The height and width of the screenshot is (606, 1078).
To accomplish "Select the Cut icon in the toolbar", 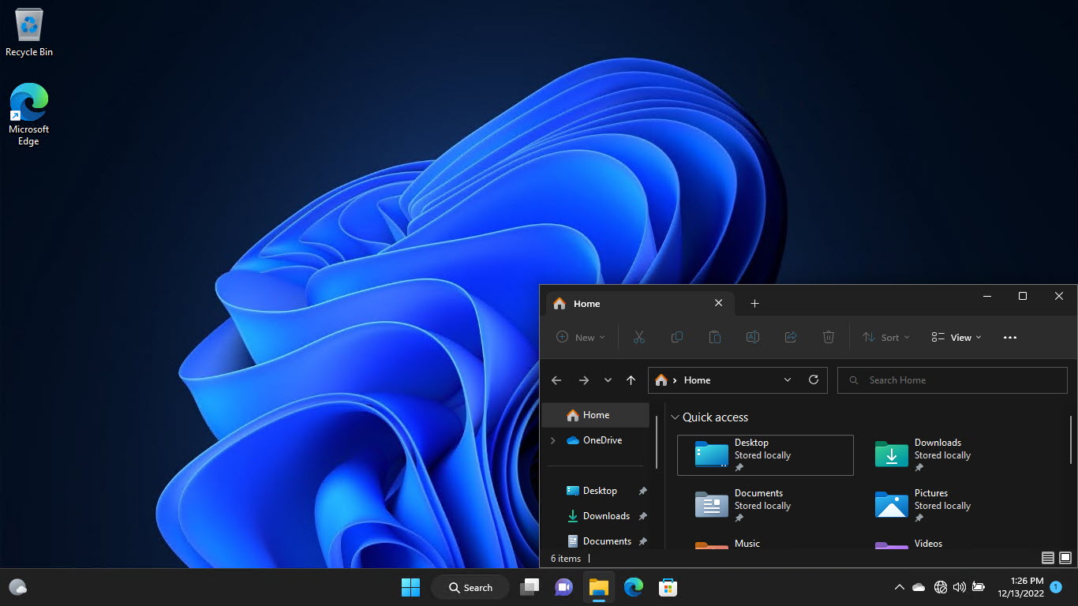I will tap(639, 337).
